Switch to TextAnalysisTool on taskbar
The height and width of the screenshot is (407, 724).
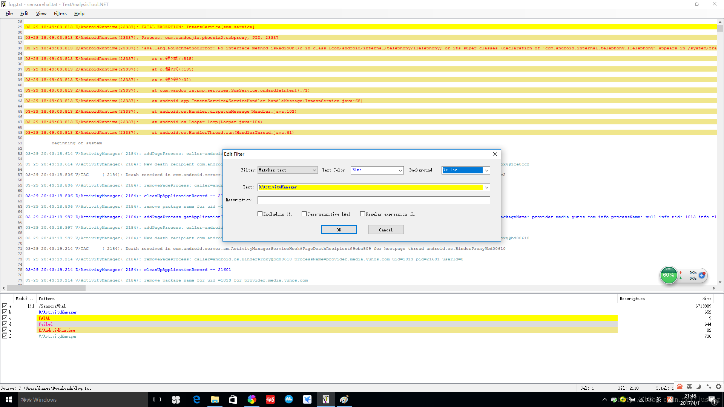pyautogui.click(x=326, y=399)
